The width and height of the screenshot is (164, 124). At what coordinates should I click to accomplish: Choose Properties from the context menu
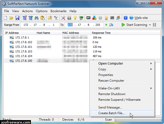122,75
